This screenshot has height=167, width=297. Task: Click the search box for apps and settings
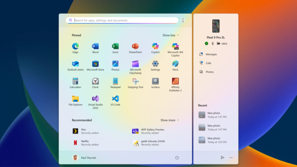point(122,20)
